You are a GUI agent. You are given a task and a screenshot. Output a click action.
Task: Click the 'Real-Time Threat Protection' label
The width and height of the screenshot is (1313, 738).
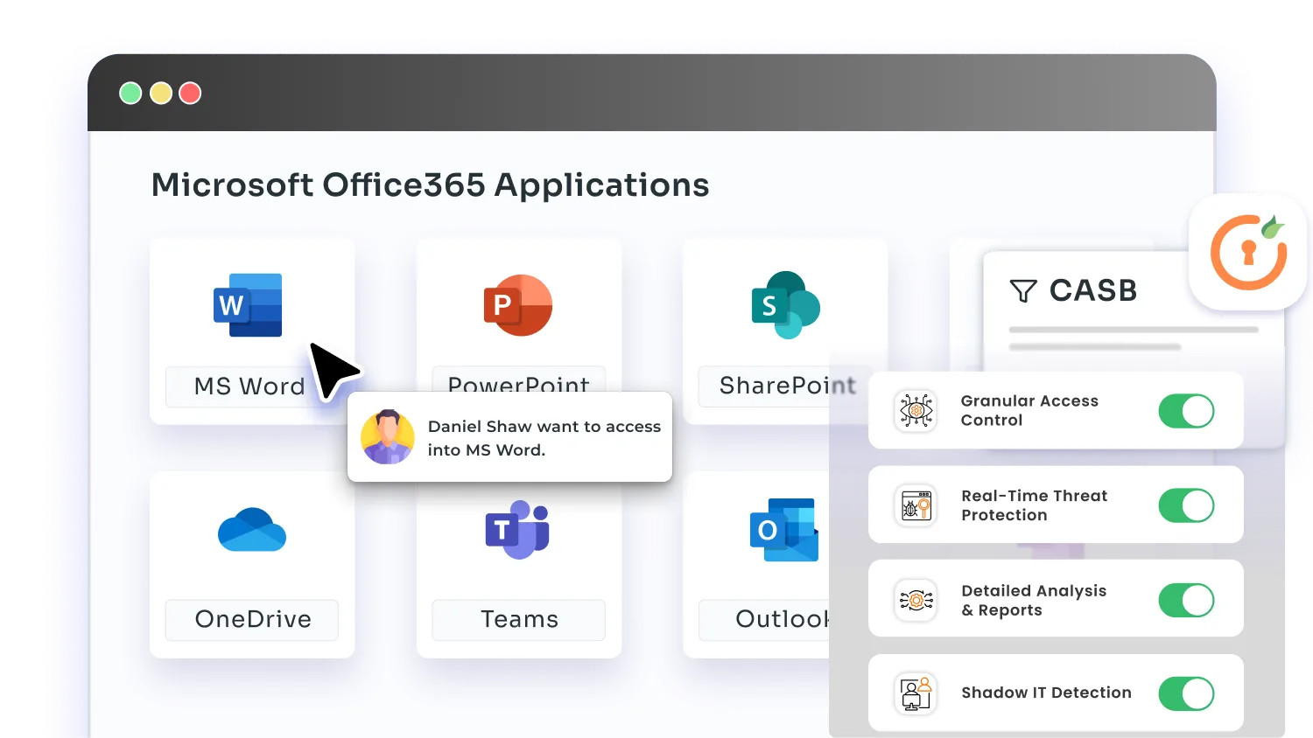[x=1035, y=505]
